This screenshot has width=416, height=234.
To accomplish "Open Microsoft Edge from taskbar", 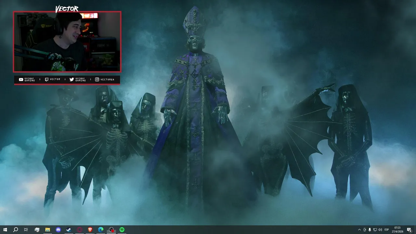I will [101, 229].
